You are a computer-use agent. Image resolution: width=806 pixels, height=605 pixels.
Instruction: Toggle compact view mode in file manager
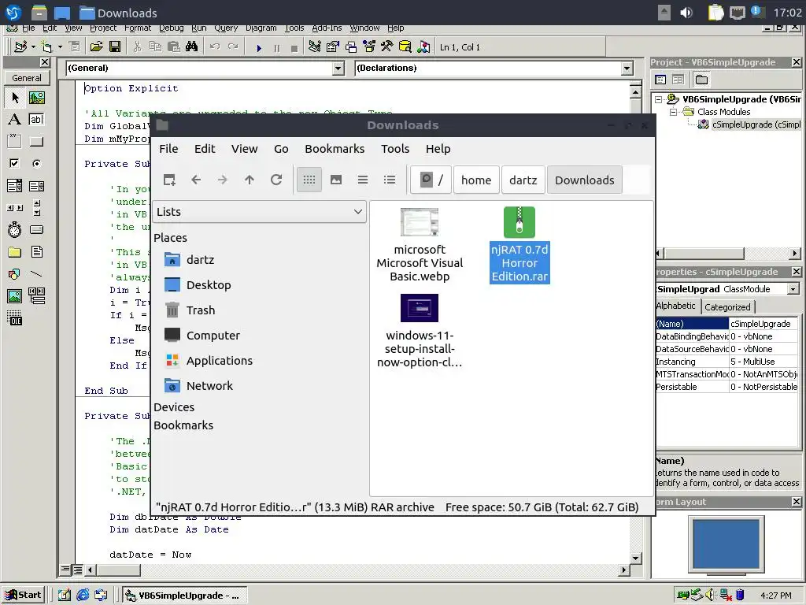363,180
